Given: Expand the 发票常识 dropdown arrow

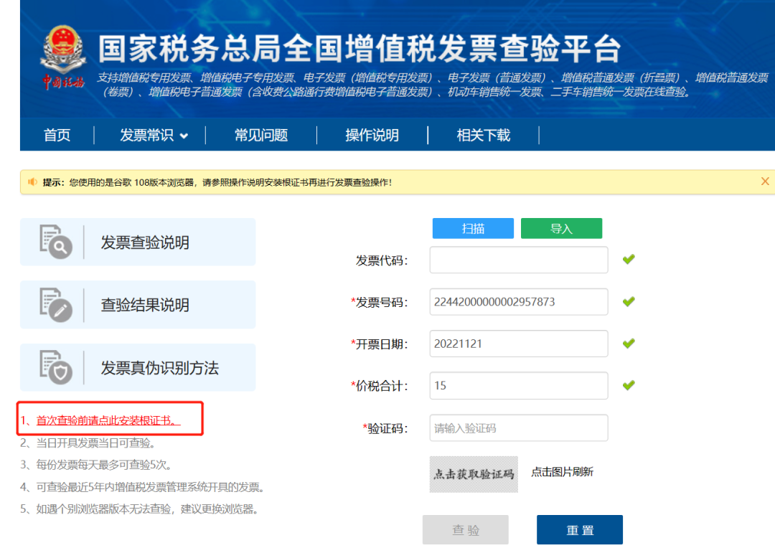Looking at the screenshot, I should tap(184, 136).
